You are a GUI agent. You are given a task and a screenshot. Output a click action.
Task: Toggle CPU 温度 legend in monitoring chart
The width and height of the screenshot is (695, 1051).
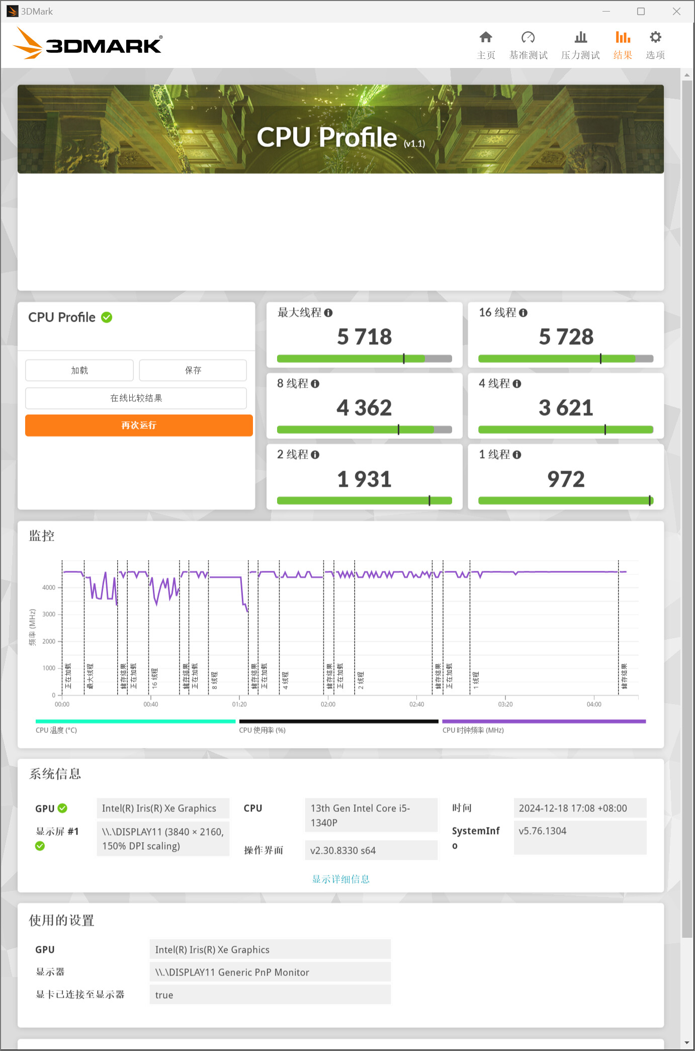click(56, 730)
